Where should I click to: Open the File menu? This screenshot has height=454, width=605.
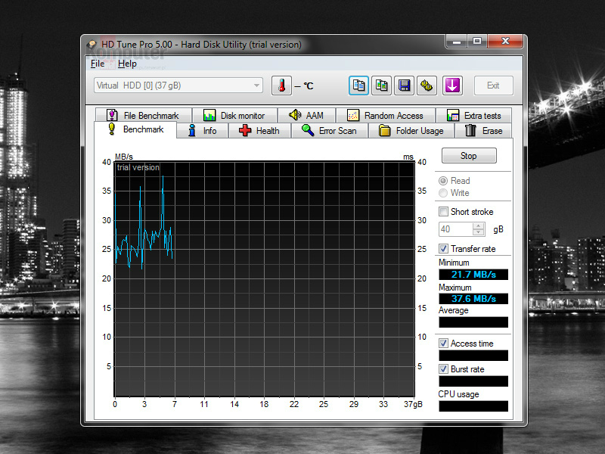tap(98, 64)
